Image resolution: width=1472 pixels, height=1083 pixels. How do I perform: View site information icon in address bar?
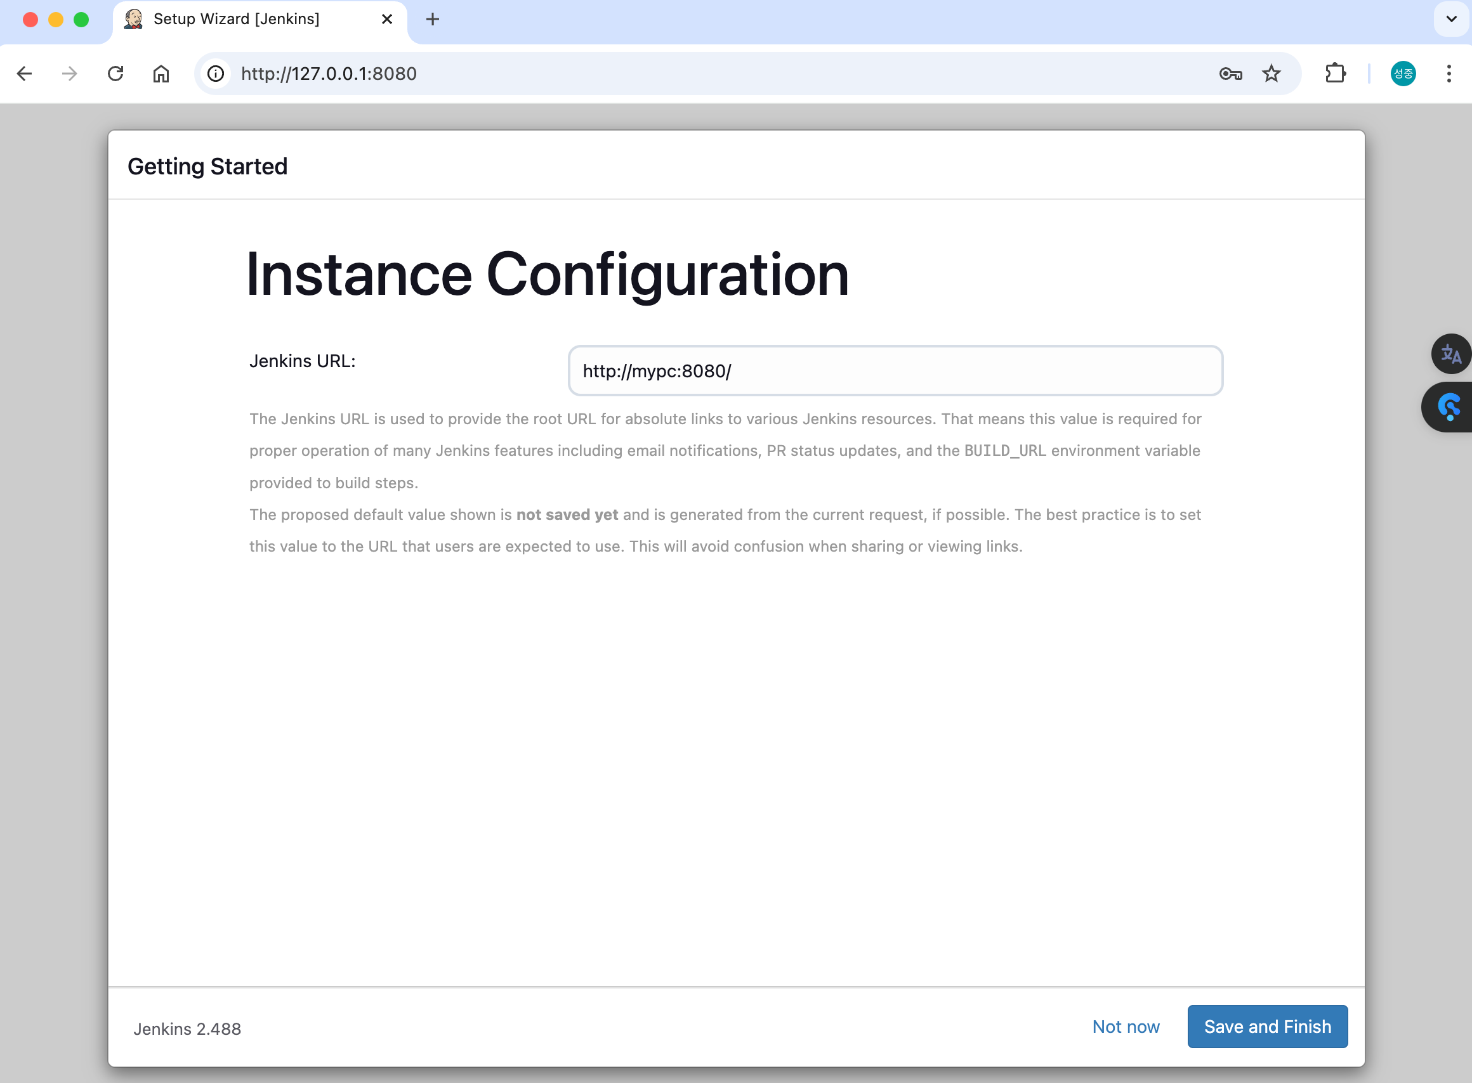click(x=216, y=74)
